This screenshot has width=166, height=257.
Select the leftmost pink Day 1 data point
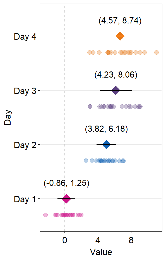pyautogui.click(x=45, y=215)
